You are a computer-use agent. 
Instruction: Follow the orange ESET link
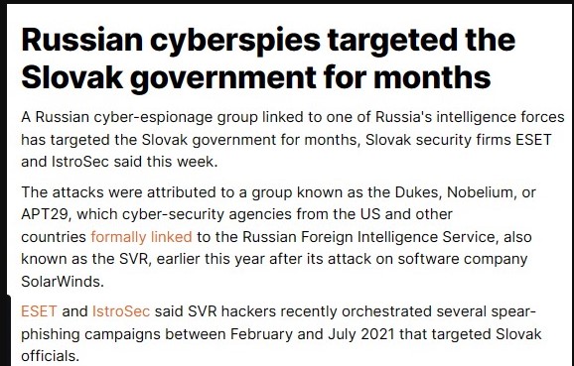click(x=39, y=311)
